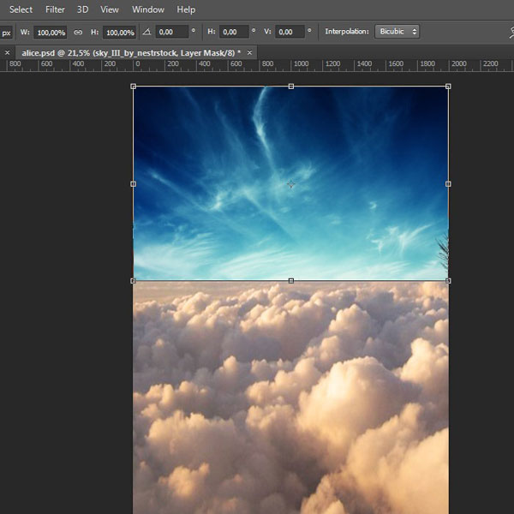514x514 pixels.
Task: Click the bottom-right transform corner handle
Action: tap(448, 281)
